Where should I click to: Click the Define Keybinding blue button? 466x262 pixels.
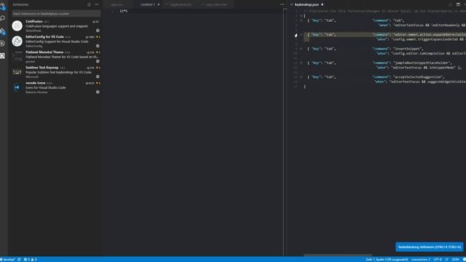tap(430, 247)
